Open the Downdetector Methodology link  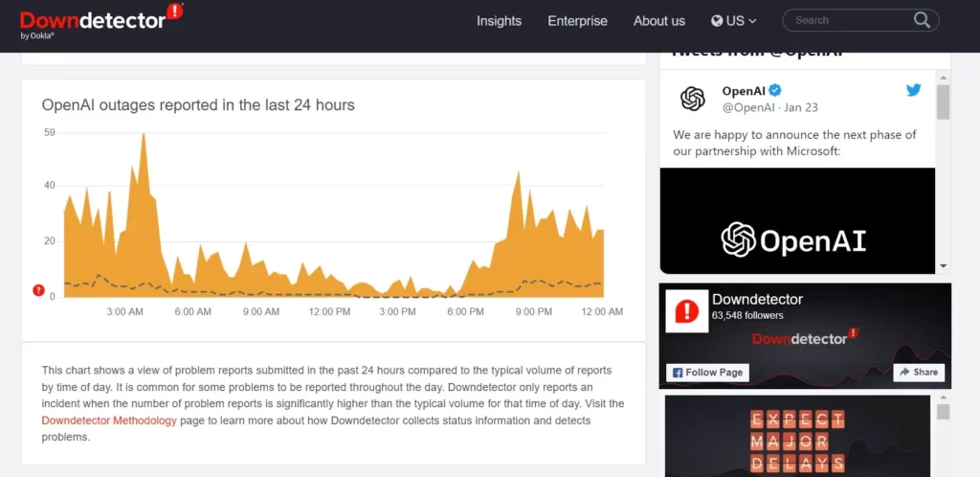(109, 420)
